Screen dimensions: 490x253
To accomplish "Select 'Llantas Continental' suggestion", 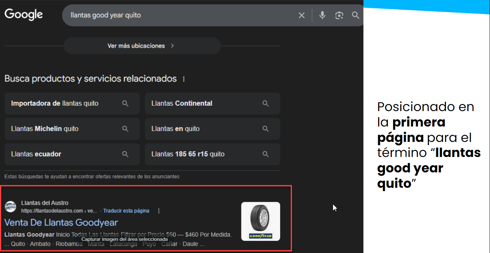I will tap(212, 104).
